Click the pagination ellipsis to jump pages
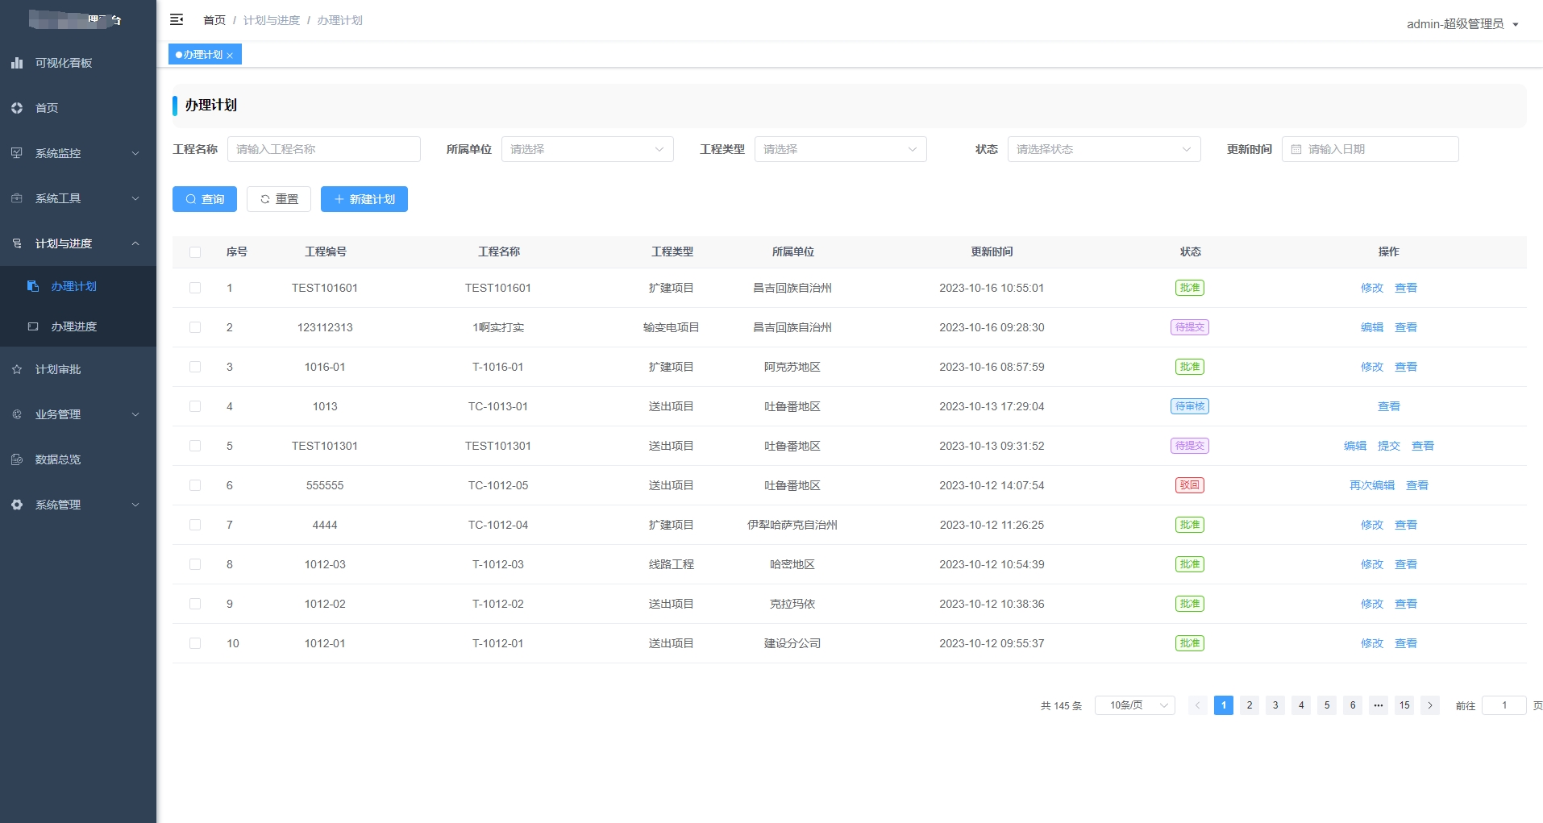 pyautogui.click(x=1379, y=705)
